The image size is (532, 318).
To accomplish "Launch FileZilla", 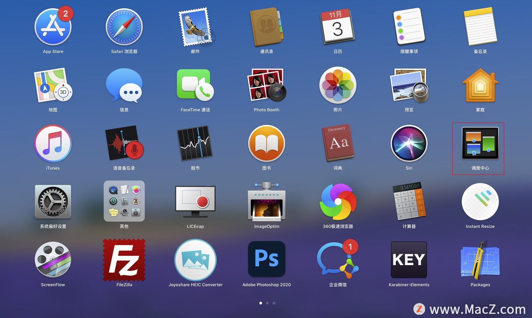I will pyautogui.click(x=124, y=260).
